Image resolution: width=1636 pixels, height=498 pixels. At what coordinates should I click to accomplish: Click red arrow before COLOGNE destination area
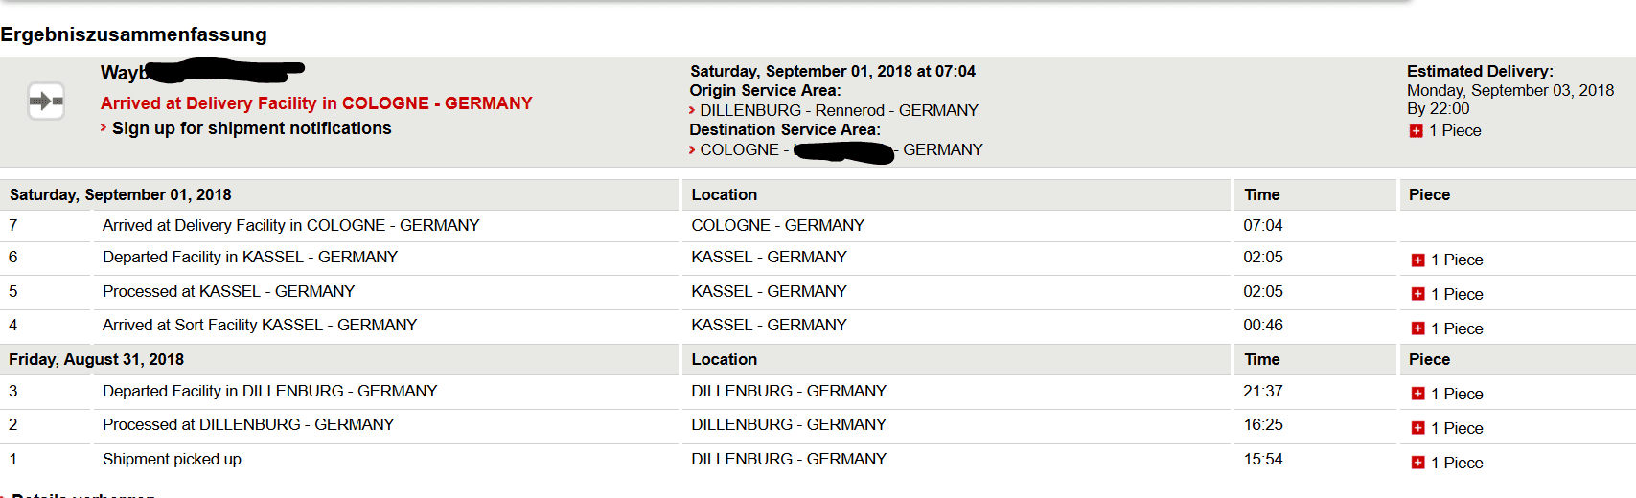(x=692, y=150)
